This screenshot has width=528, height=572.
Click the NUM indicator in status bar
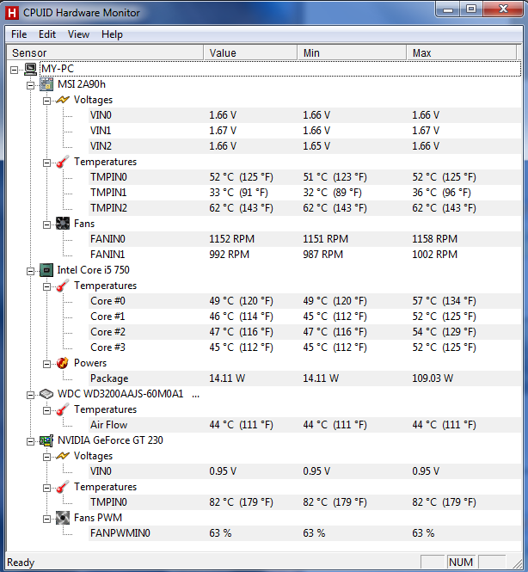click(461, 563)
